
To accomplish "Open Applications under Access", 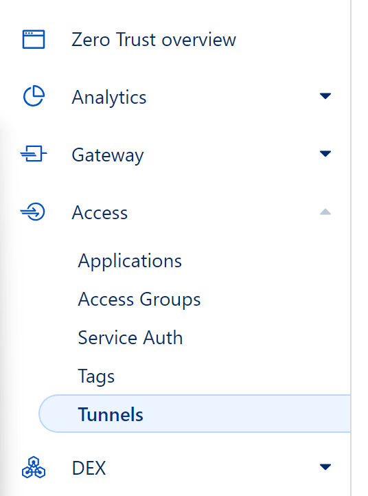I will click(x=130, y=262).
